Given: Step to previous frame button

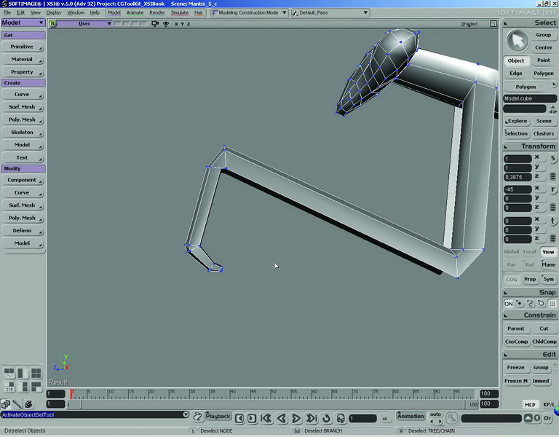Looking at the screenshot, I should [239, 418].
